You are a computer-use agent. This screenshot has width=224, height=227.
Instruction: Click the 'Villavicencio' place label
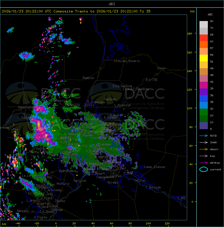(x=54, y=101)
